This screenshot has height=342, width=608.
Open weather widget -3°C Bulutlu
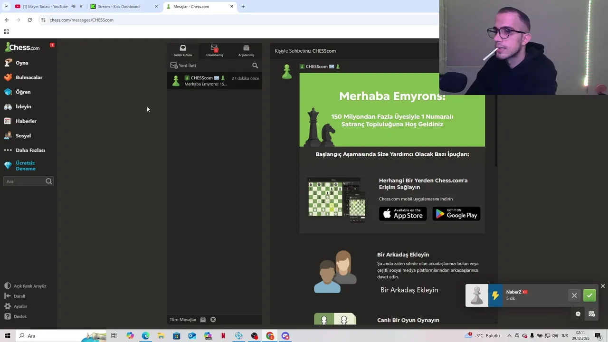483,336
